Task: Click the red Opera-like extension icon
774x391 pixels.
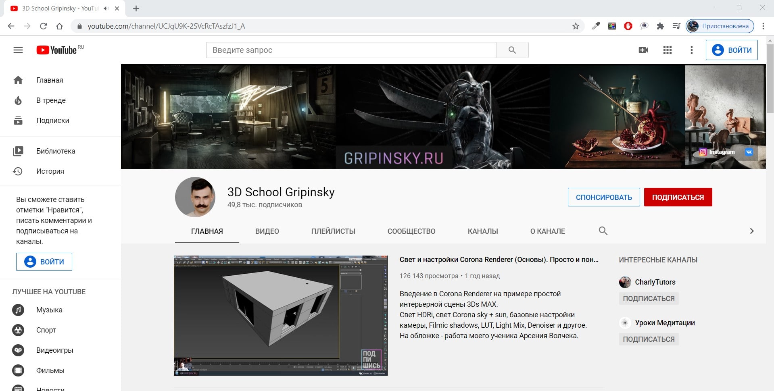Action: click(628, 26)
